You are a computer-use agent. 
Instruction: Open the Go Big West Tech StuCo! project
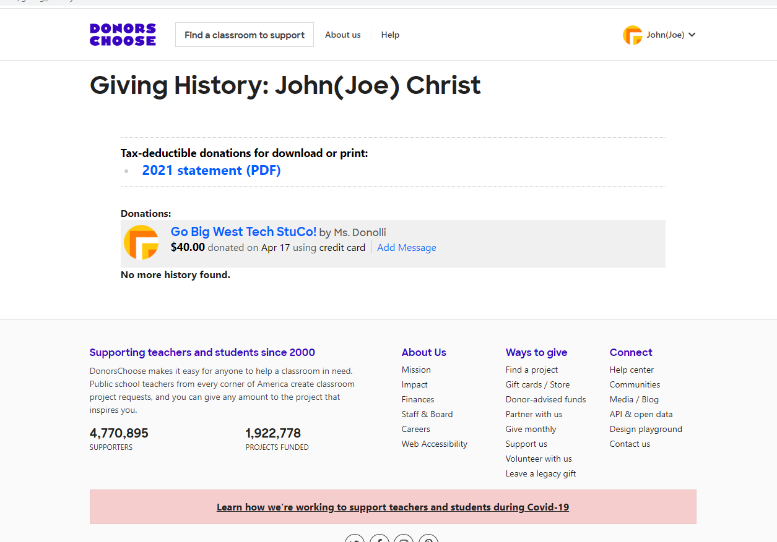(243, 232)
